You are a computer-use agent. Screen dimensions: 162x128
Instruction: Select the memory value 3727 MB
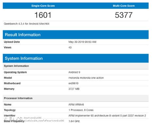[74, 89]
